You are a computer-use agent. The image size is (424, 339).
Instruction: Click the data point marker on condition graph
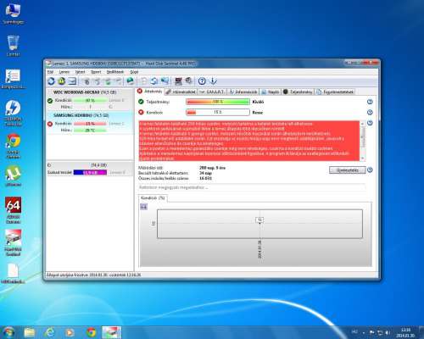[x=259, y=220]
